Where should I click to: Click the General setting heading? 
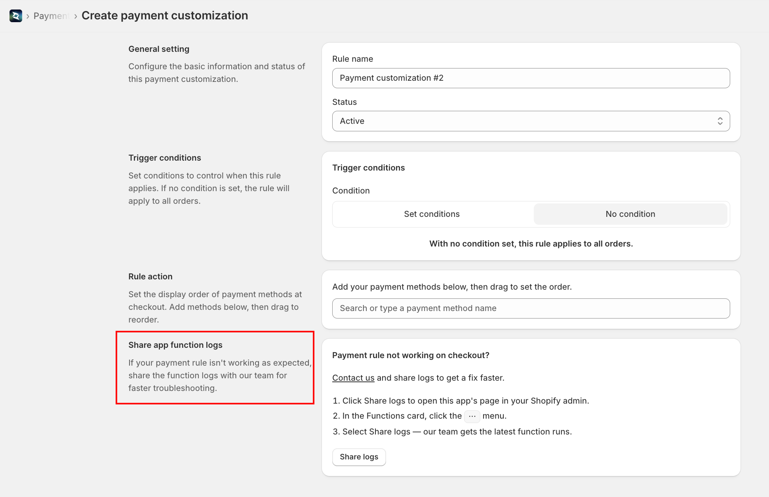159,49
